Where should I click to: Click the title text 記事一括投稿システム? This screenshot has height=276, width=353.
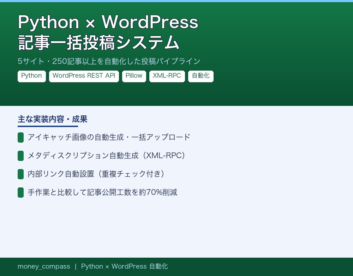click(98, 43)
